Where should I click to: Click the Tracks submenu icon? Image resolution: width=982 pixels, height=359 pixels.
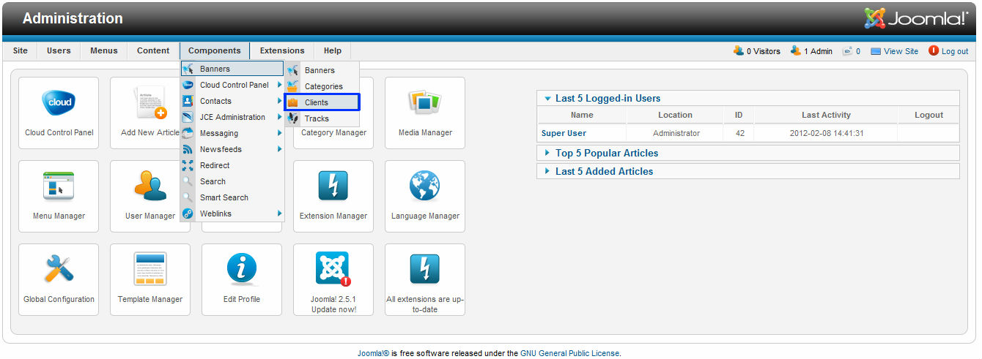292,118
